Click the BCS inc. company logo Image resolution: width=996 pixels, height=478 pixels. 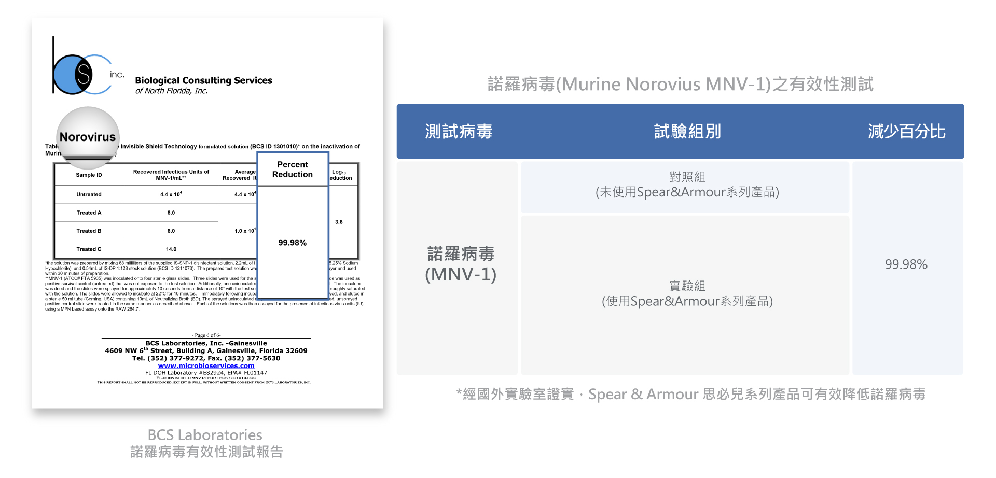88,66
